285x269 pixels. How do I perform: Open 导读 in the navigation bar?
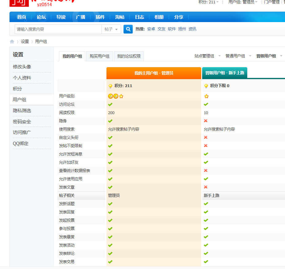[61, 17]
